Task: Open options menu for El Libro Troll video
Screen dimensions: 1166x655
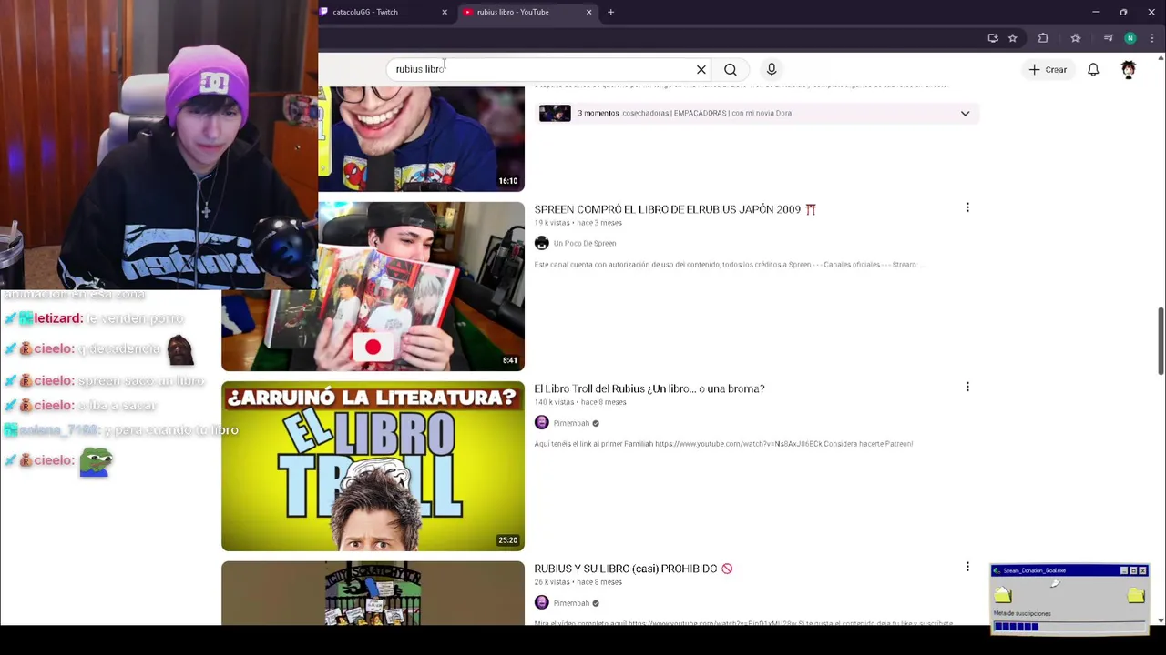Action: [x=967, y=387]
